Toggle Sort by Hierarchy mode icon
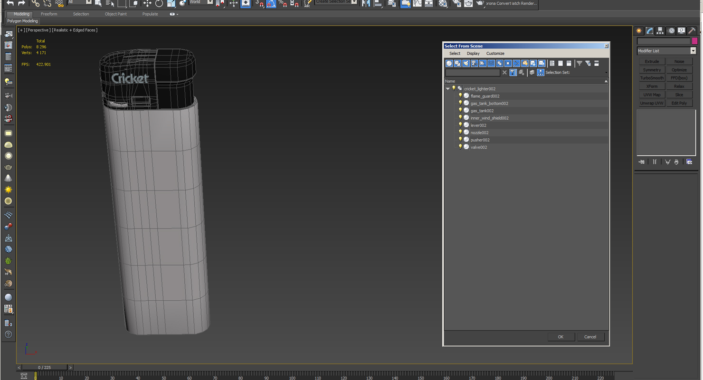The width and height of the screenshot is (703, 380). coord(541,73)
